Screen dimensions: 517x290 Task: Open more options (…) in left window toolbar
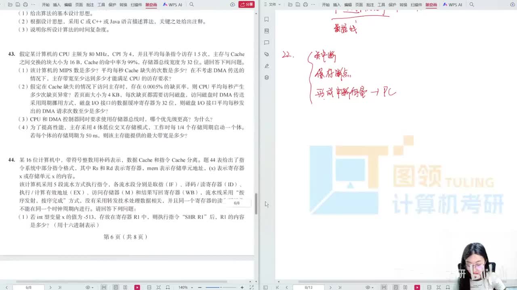pyautogui.click(x=33, y=4)
